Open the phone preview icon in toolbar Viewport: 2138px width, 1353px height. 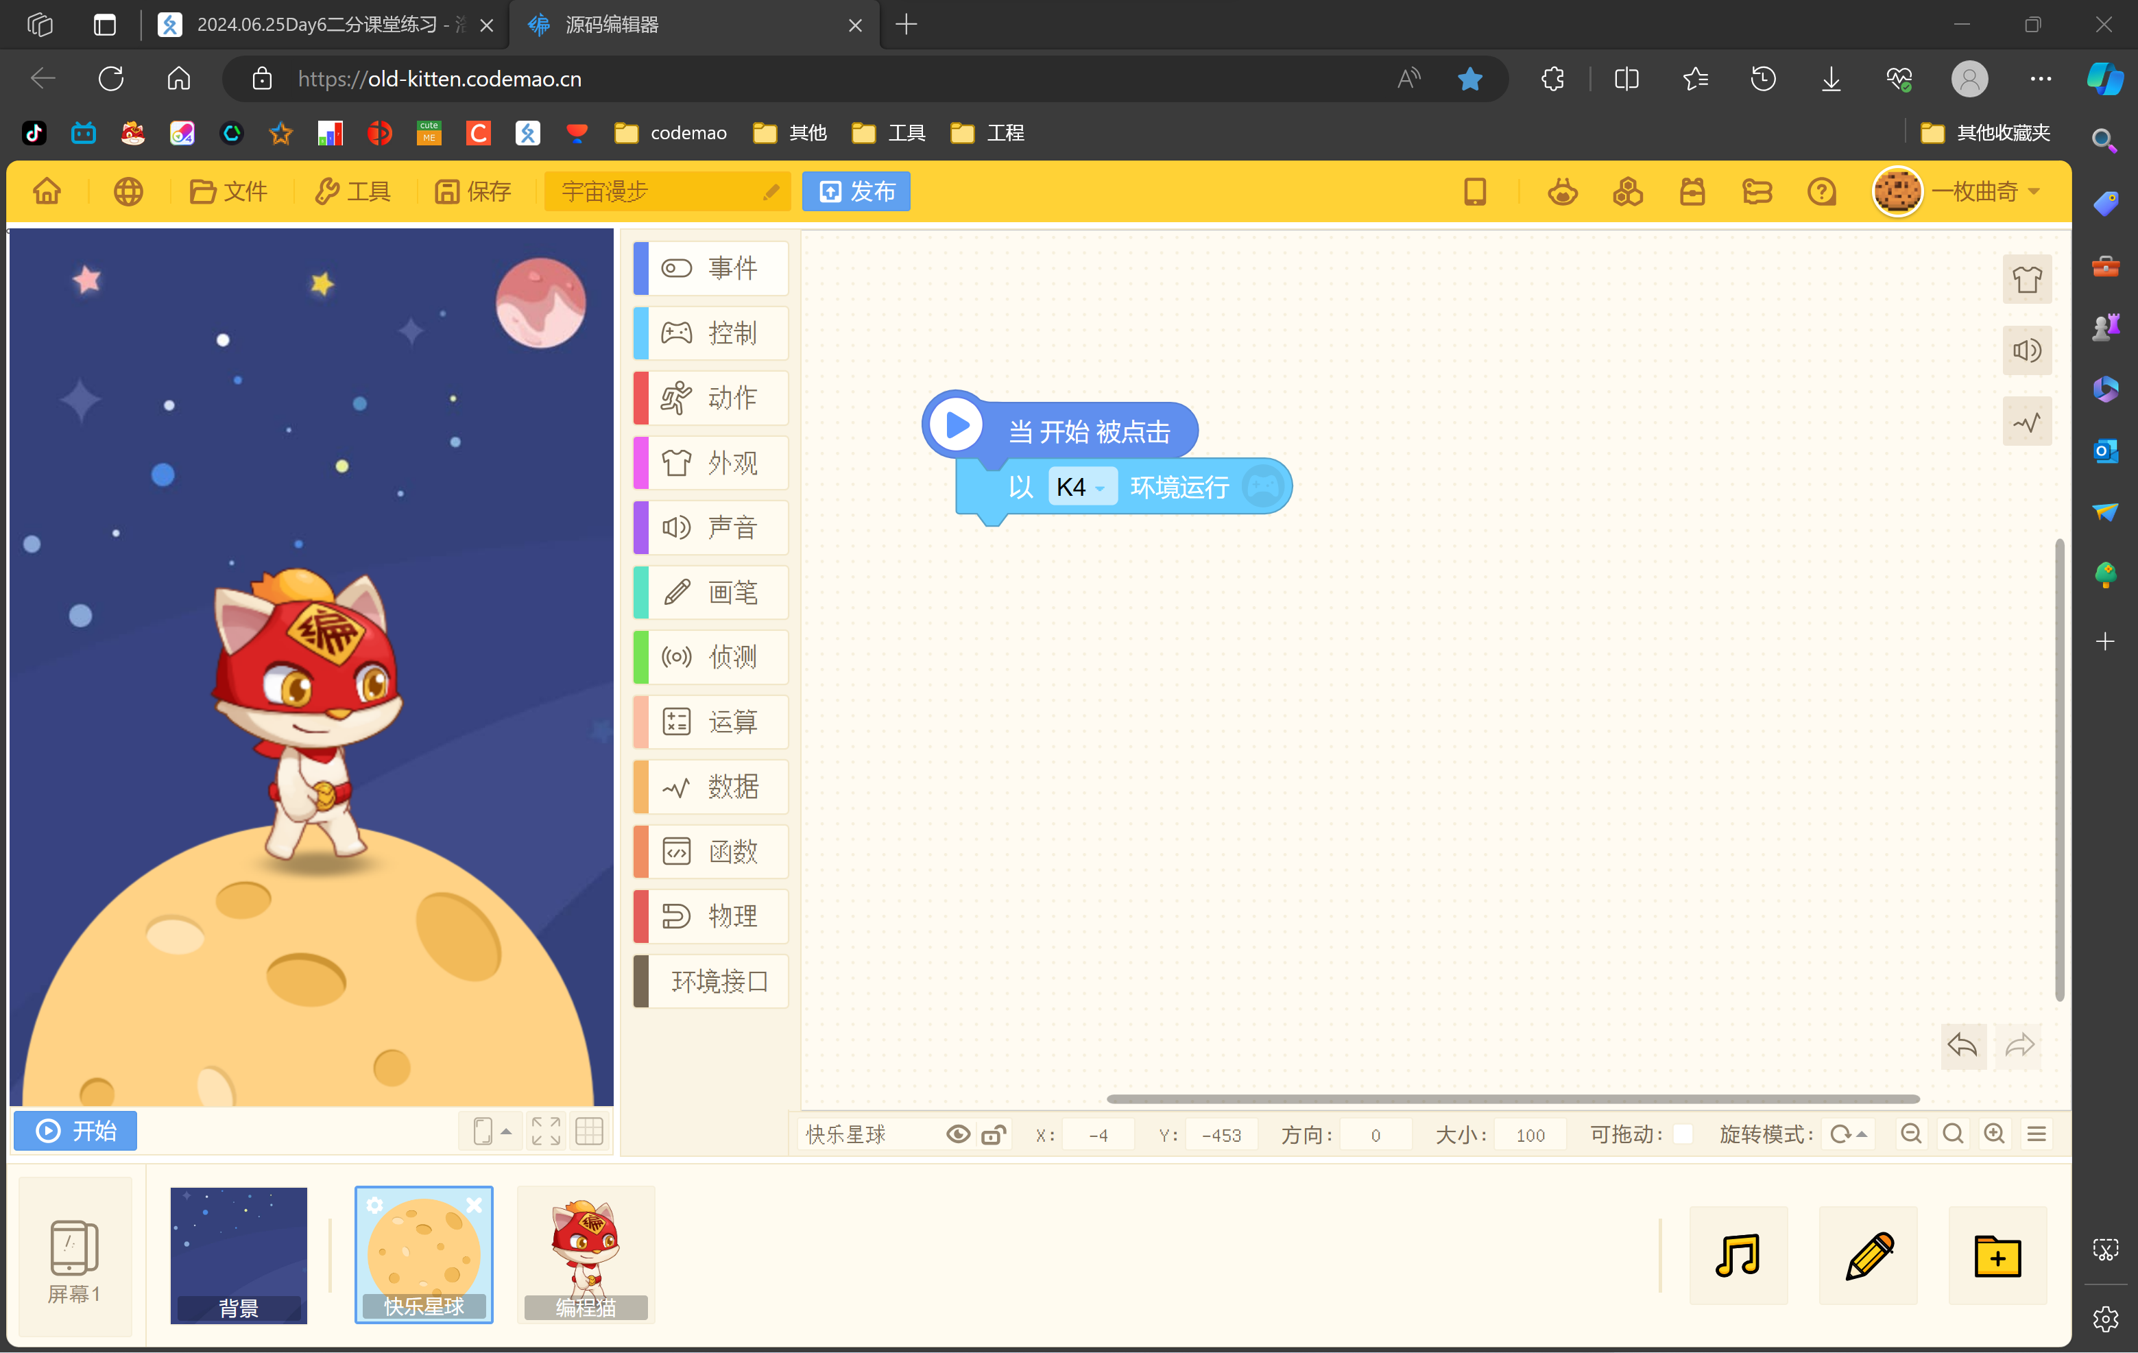1475,191
